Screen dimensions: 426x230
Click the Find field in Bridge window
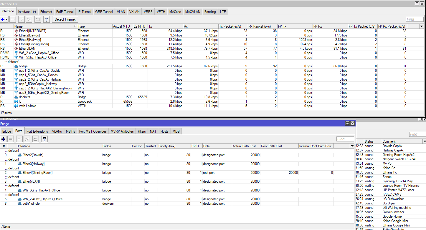pyautogui.click(x=345, y=139)
